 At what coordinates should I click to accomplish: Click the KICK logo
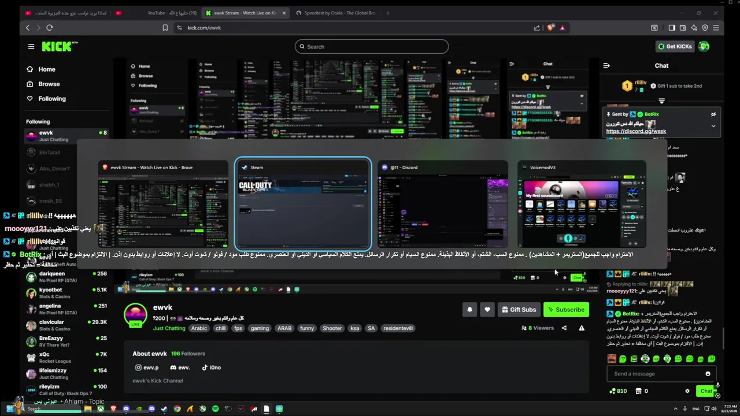(x=60, y=47)
